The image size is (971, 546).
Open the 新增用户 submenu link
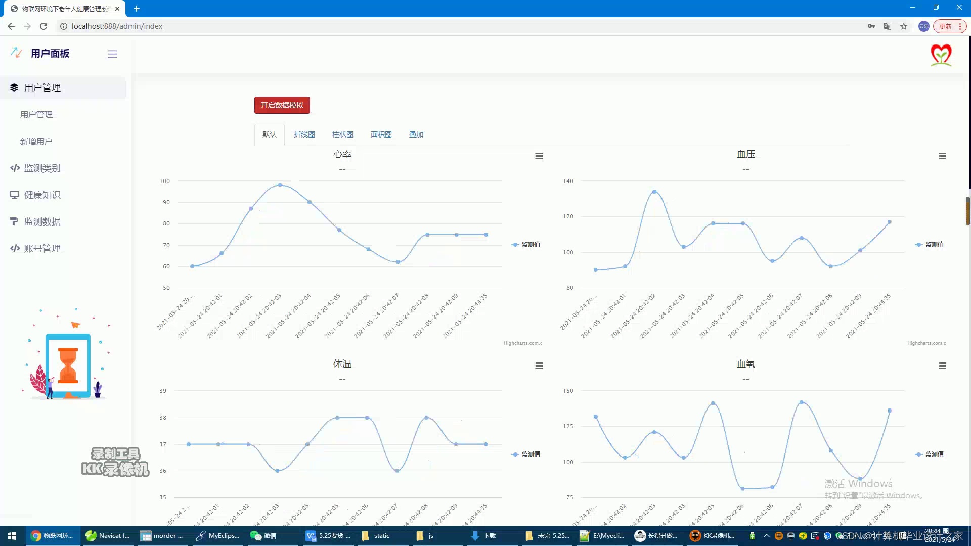click(x=36, y=142)
